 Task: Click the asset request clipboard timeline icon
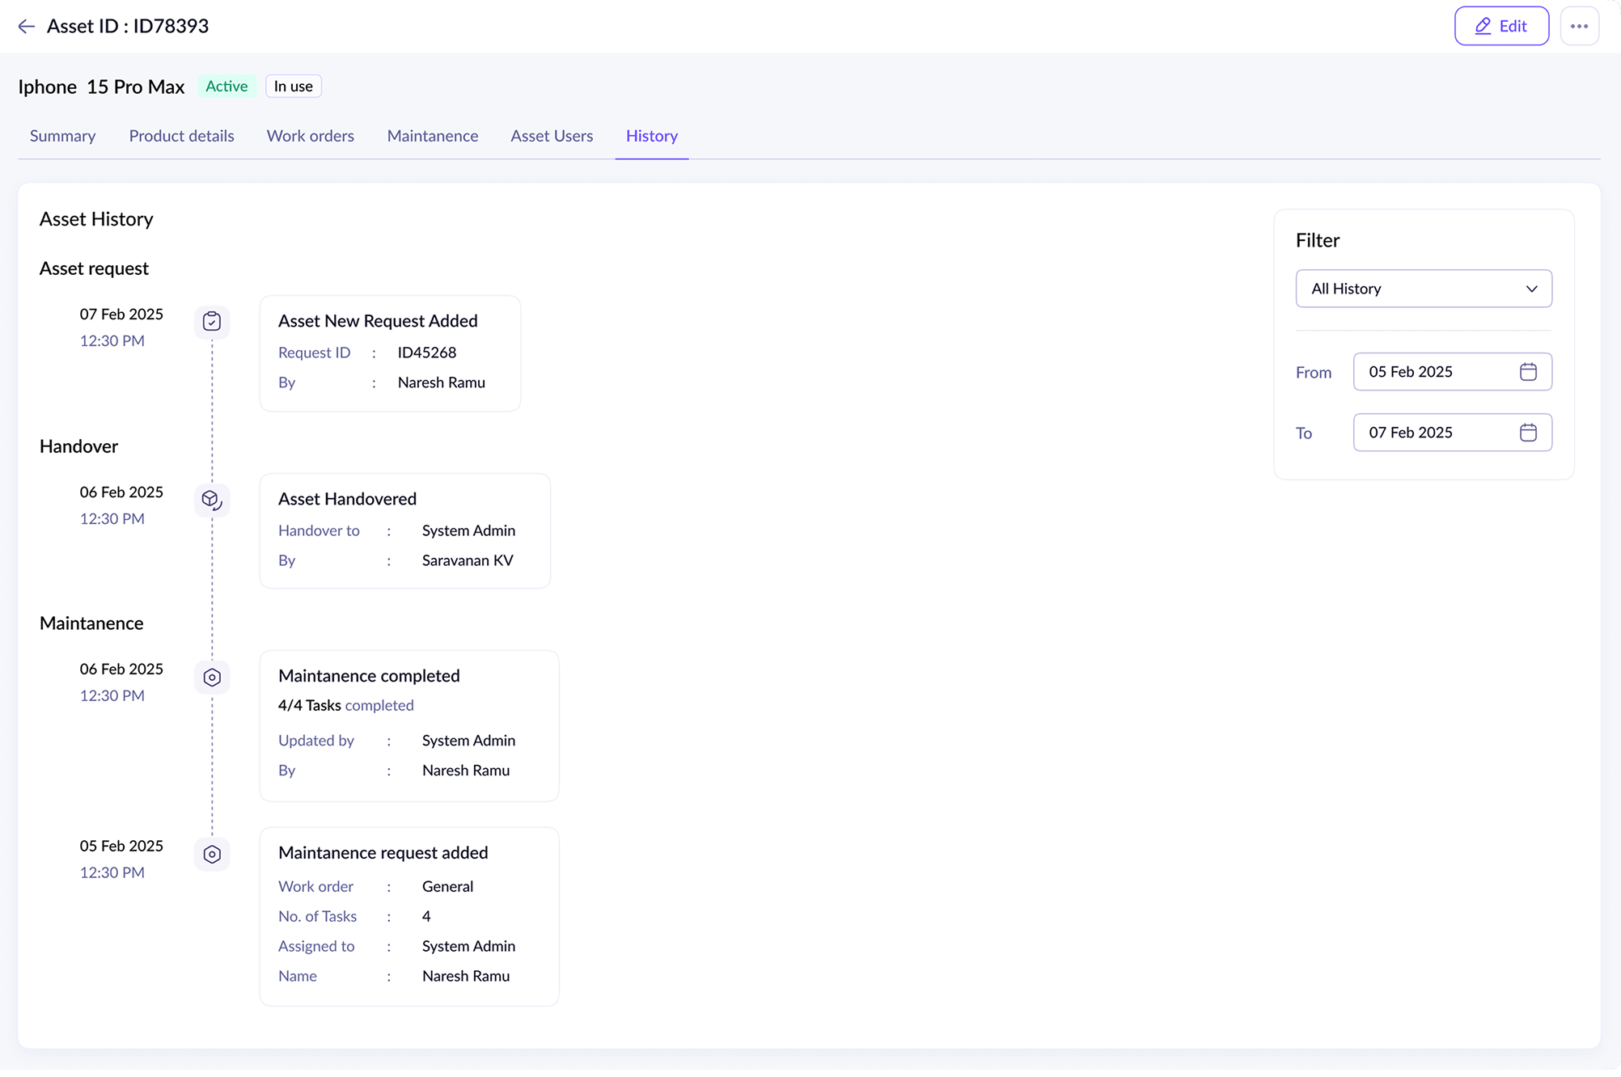[x=212, y=322]
